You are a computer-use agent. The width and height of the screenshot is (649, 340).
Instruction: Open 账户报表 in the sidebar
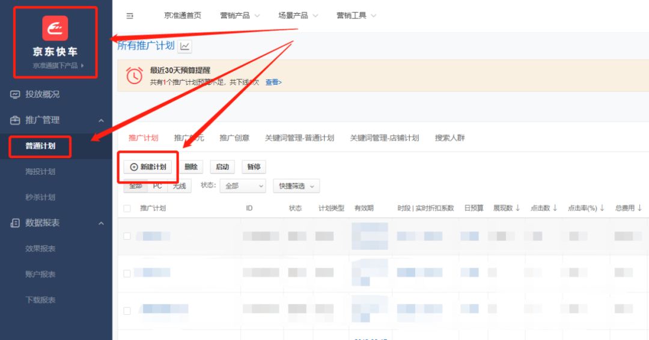click(x=40, y=275)
